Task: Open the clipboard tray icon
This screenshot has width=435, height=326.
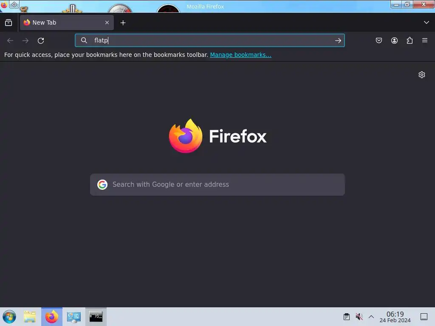Action: tap(347, 317)
